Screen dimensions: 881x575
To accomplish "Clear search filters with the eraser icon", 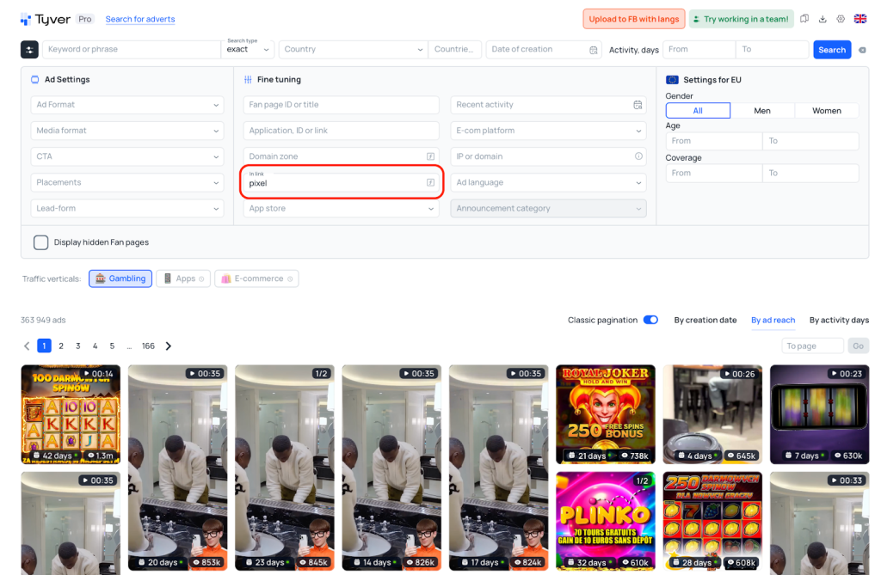I will pos(862,50).
